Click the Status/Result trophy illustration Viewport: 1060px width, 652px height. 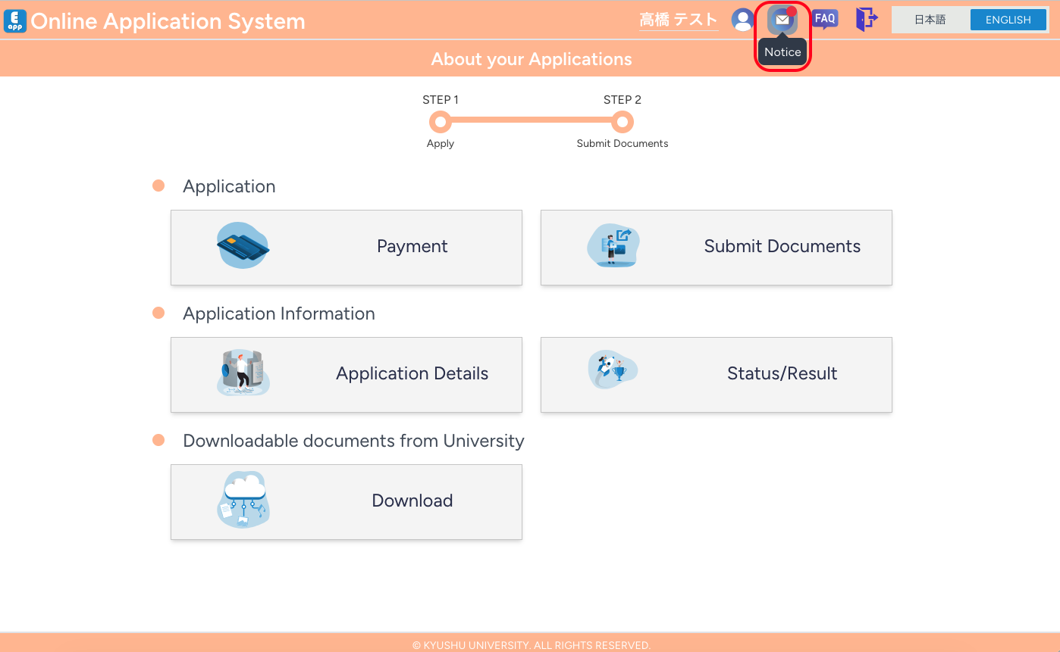point(613,372)
